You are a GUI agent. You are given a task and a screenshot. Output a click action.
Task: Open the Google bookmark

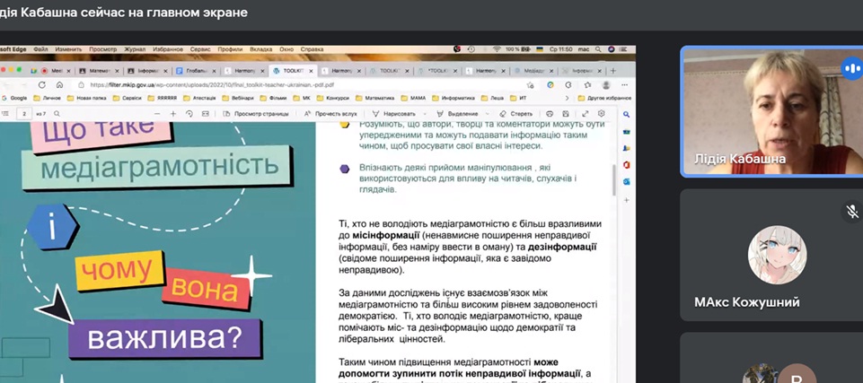15,98
